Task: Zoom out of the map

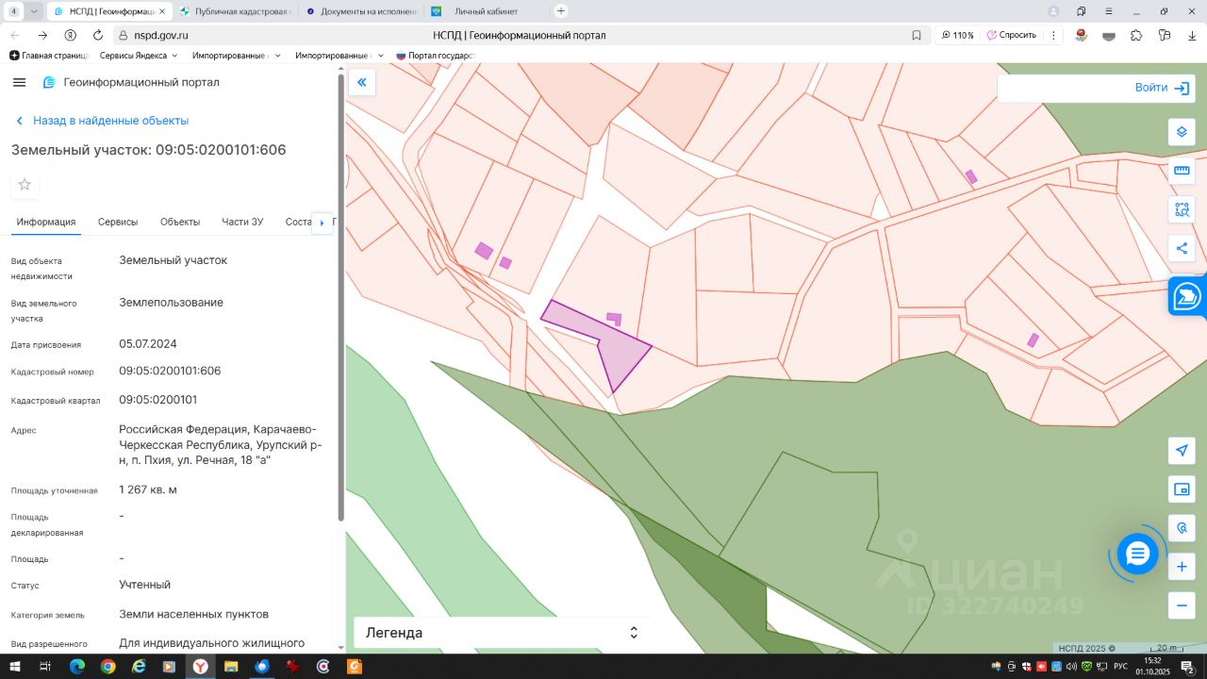Action: click(1182, 604)
